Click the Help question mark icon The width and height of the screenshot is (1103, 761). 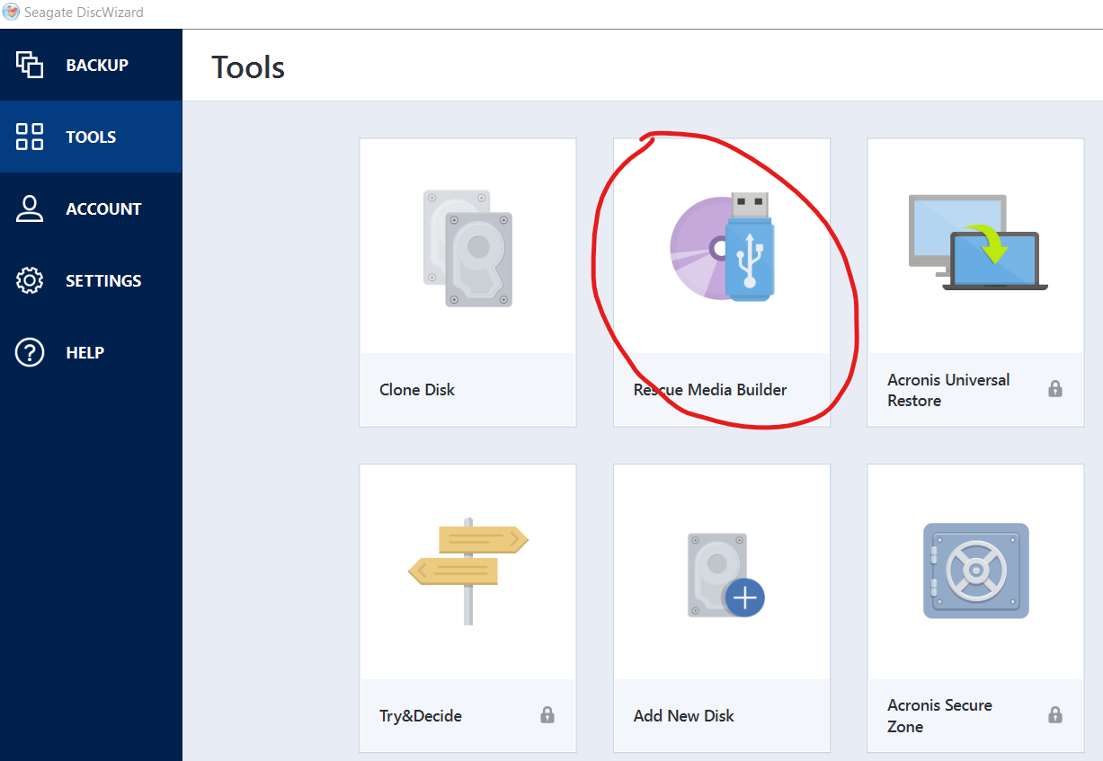[x=30, y=352]
